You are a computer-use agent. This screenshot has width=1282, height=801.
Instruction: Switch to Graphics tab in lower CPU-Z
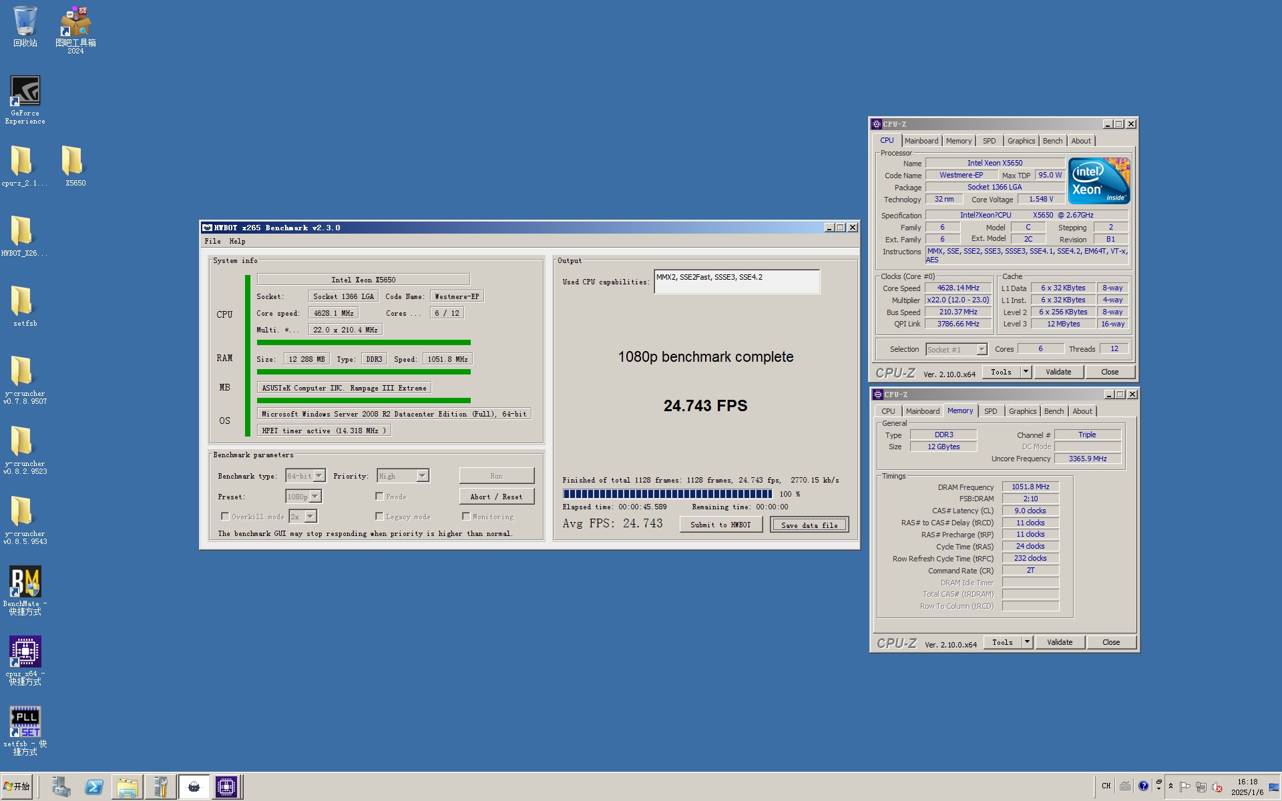tap(1022, 411)
